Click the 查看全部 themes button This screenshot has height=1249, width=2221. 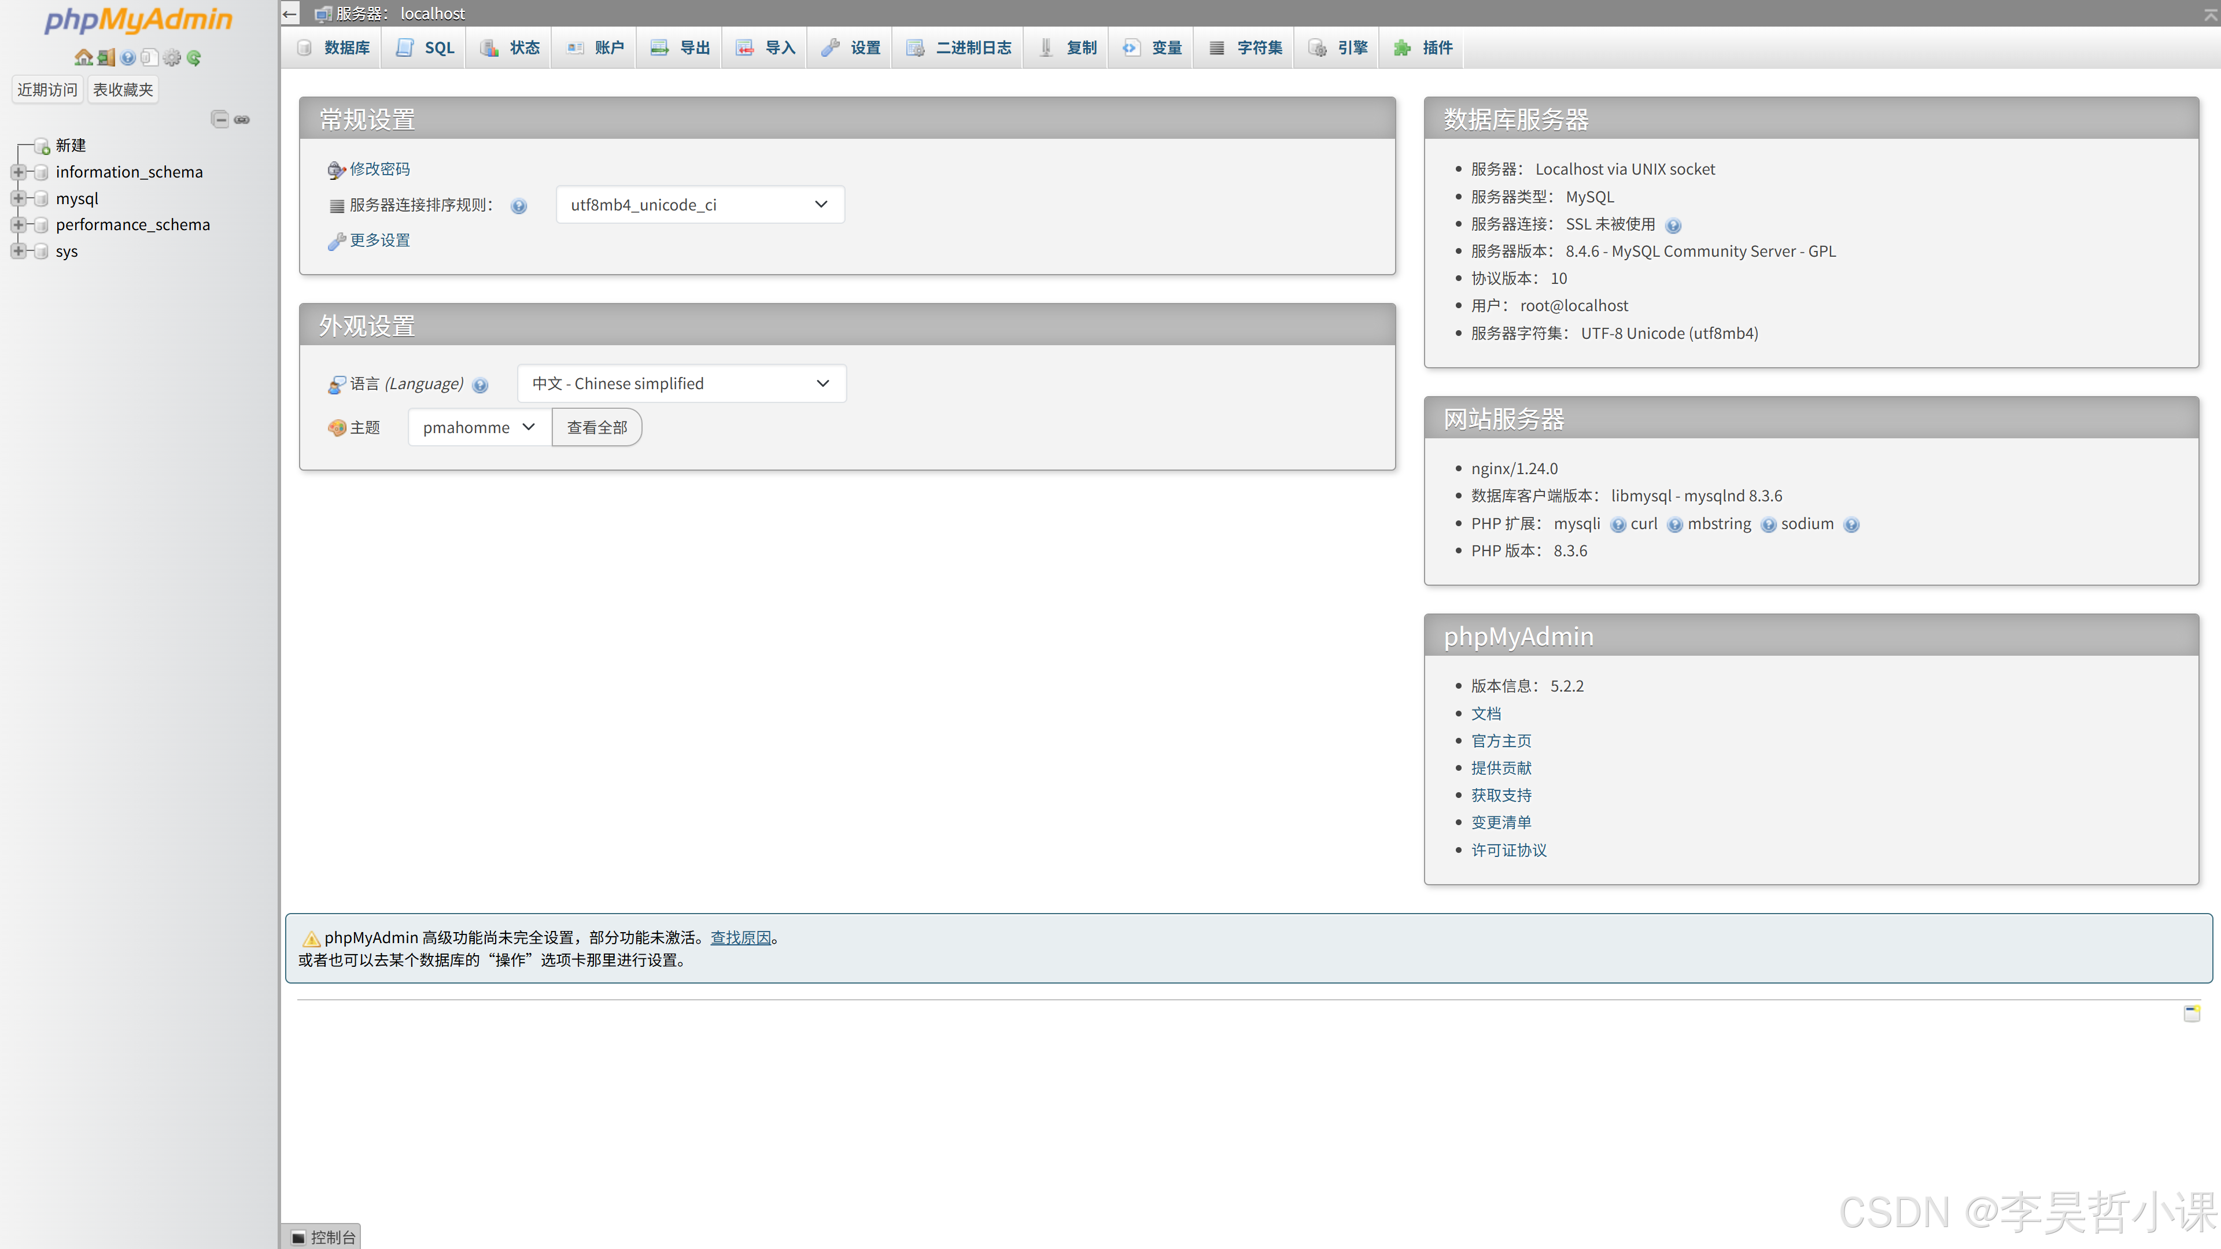[597, 427]
